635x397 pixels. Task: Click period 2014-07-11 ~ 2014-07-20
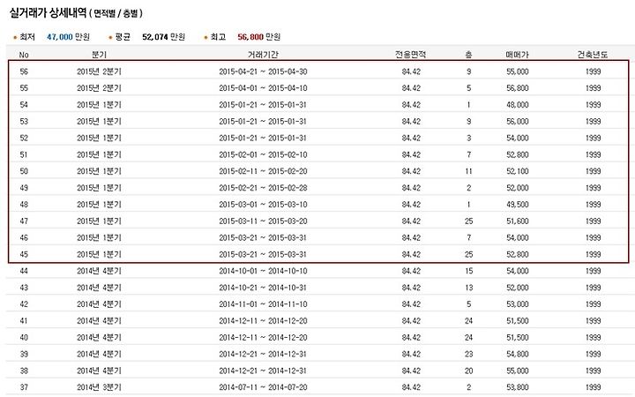point(263,387)
